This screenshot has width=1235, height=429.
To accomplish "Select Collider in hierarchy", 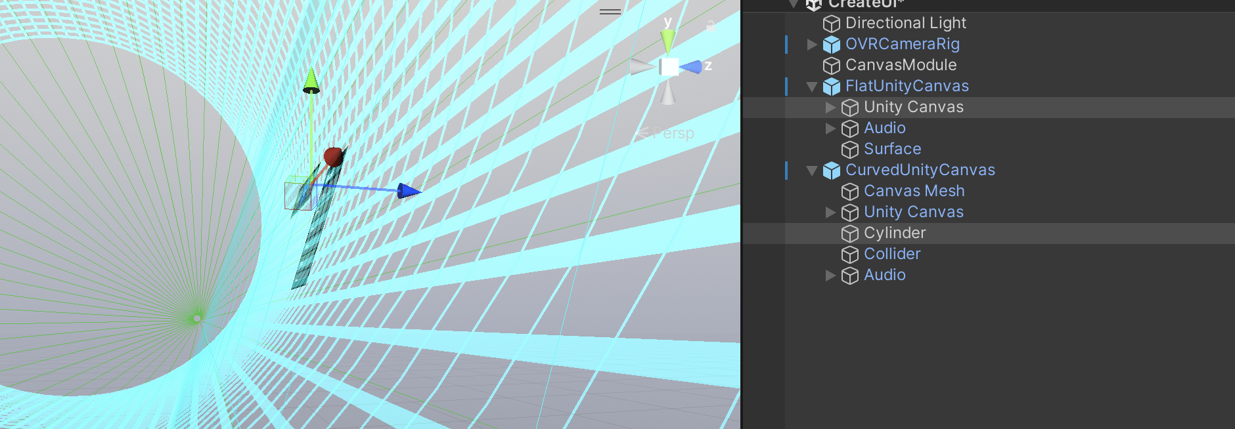I will tap(892, 254).
